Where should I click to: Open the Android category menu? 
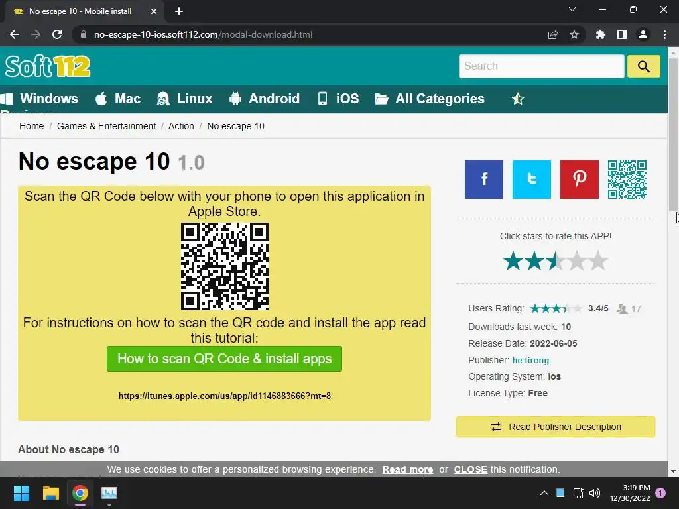[x=264, y=99]
